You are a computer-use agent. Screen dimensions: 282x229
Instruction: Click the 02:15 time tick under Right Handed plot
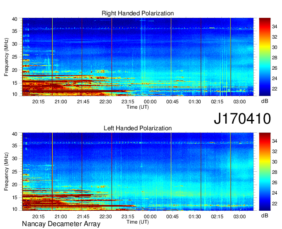pyautogui.click(x=217, y=102)
